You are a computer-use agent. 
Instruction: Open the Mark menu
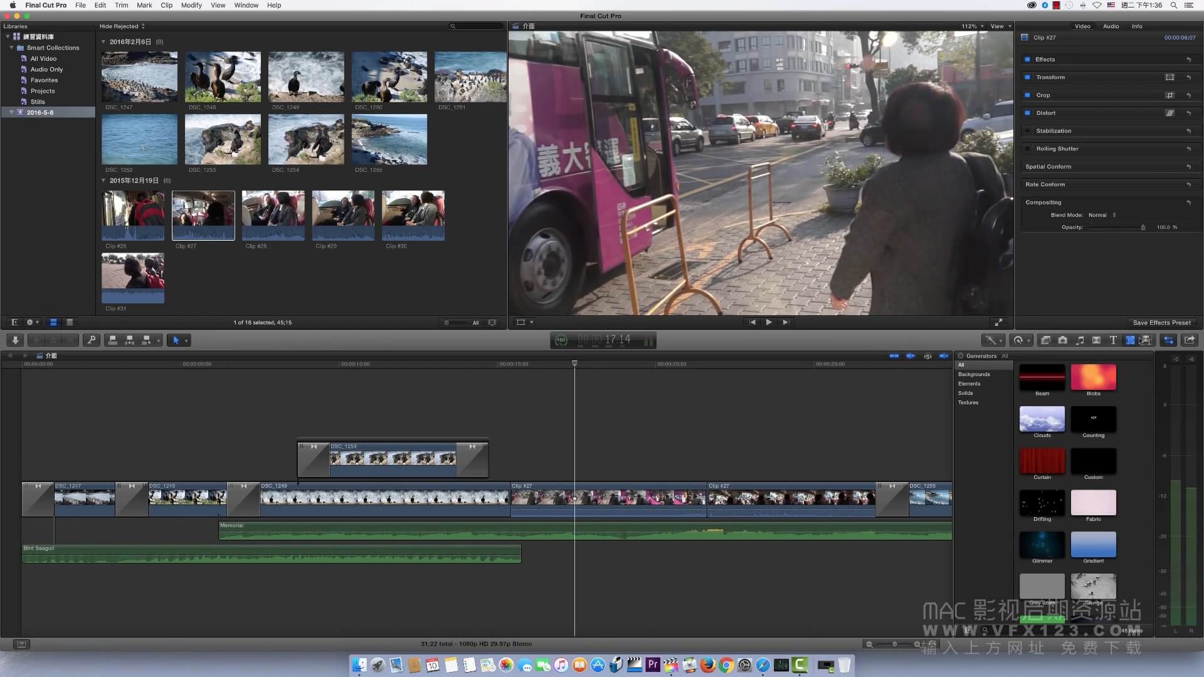point(144,5)
